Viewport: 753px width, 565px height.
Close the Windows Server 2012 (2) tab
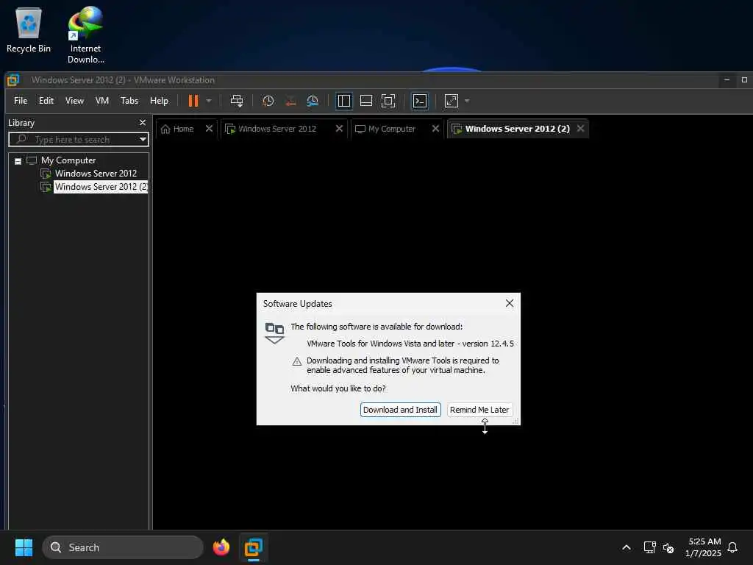(581, 128)
